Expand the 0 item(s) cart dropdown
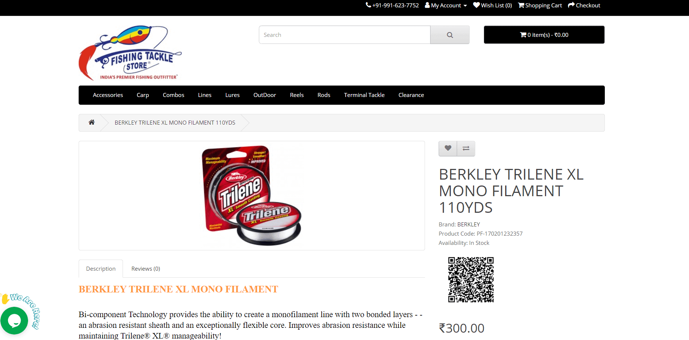 [x=544, y=35]
